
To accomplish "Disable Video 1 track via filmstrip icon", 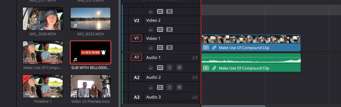I will [169, 47].
